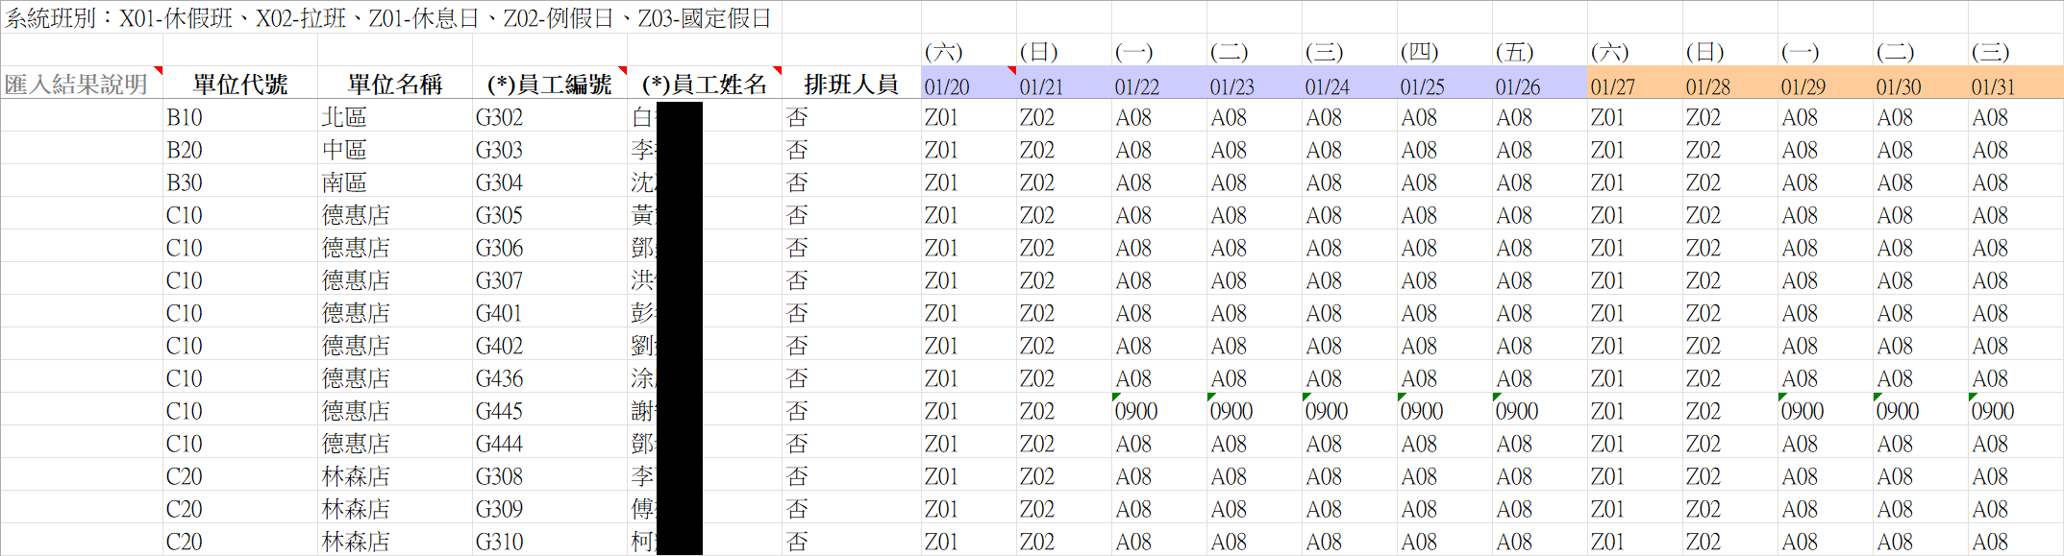Click the 0900 cell under 01/22
The image size is (2064, 556).
point(1136,411)
